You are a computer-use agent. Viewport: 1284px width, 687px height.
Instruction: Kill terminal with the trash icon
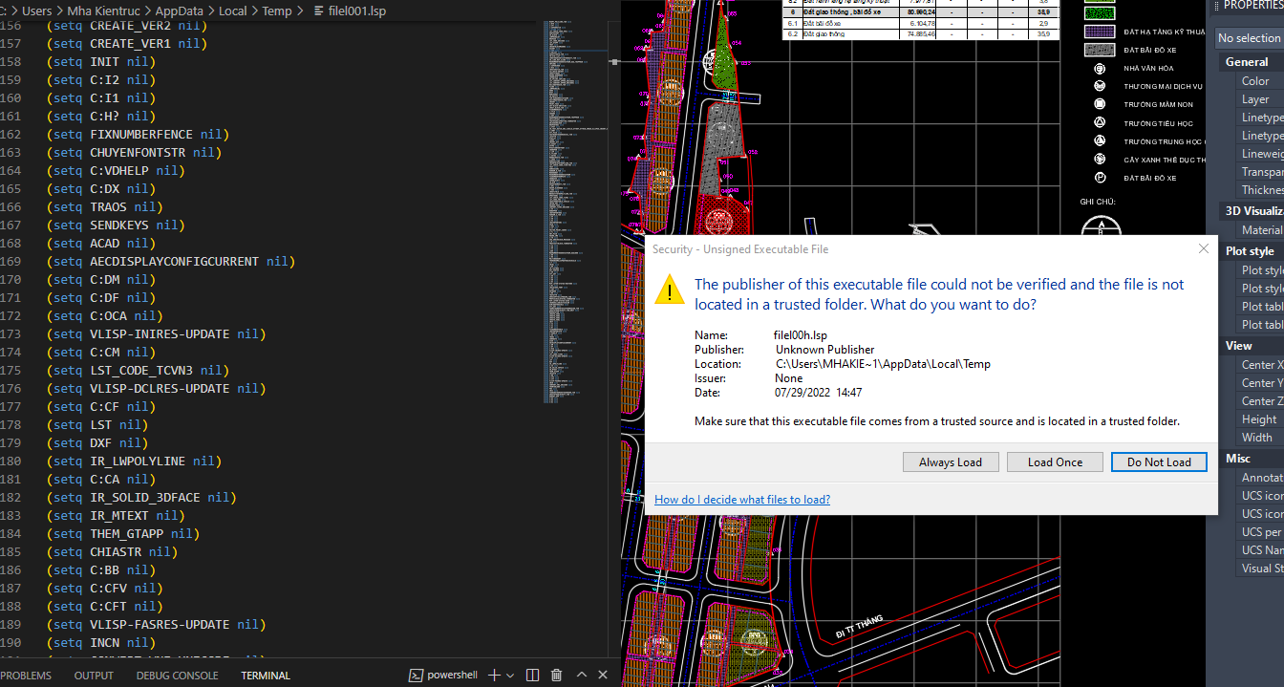[556, 676]
